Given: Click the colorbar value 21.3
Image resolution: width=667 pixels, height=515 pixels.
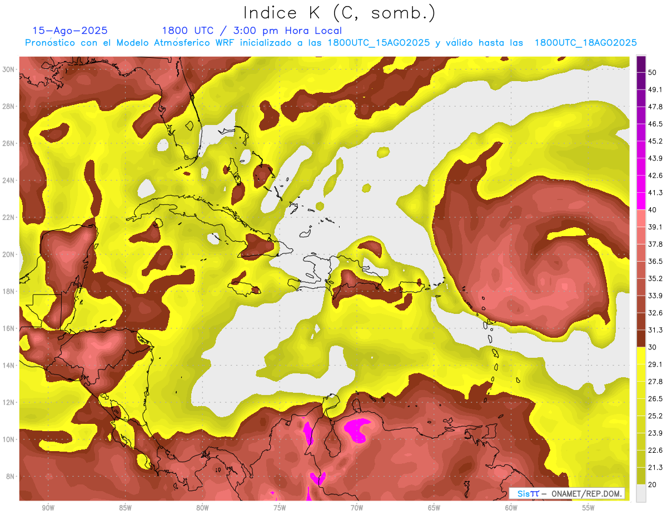Looking at the screenshot, I should click(x=655, y=468).
